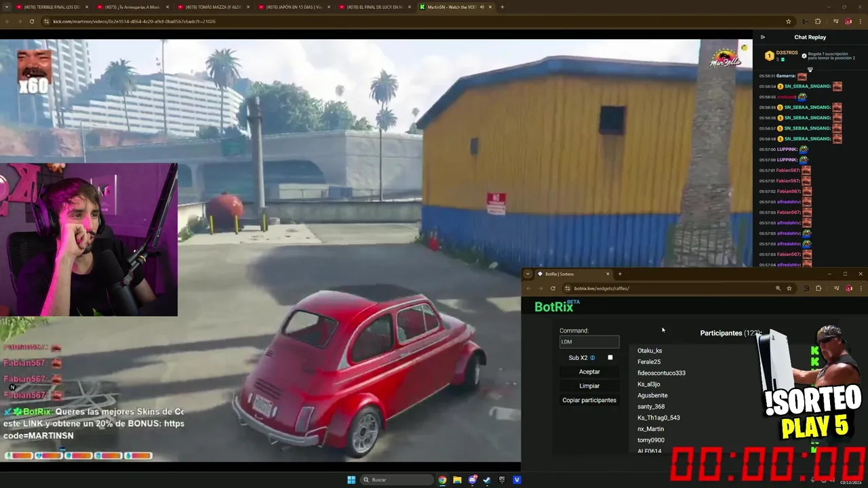Click the taskbar Buscar search box
Viewport: 868px width, 488px height.
397,480
